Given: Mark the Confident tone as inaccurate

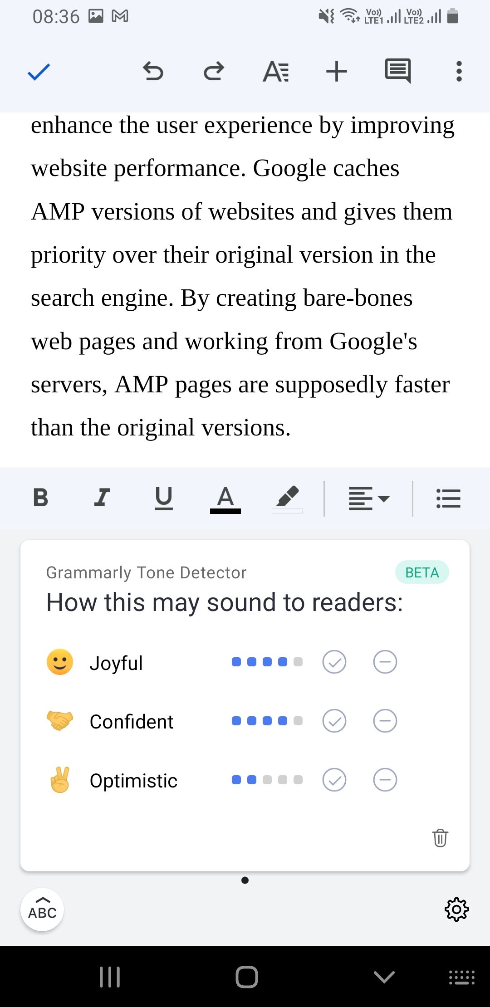Looking at the screenshot, I should coord(385,721).
